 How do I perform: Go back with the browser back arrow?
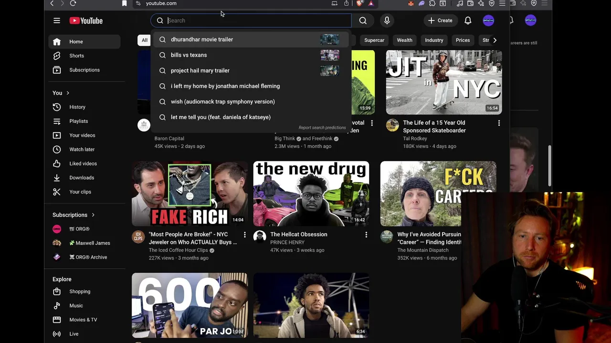click(52, 3)
